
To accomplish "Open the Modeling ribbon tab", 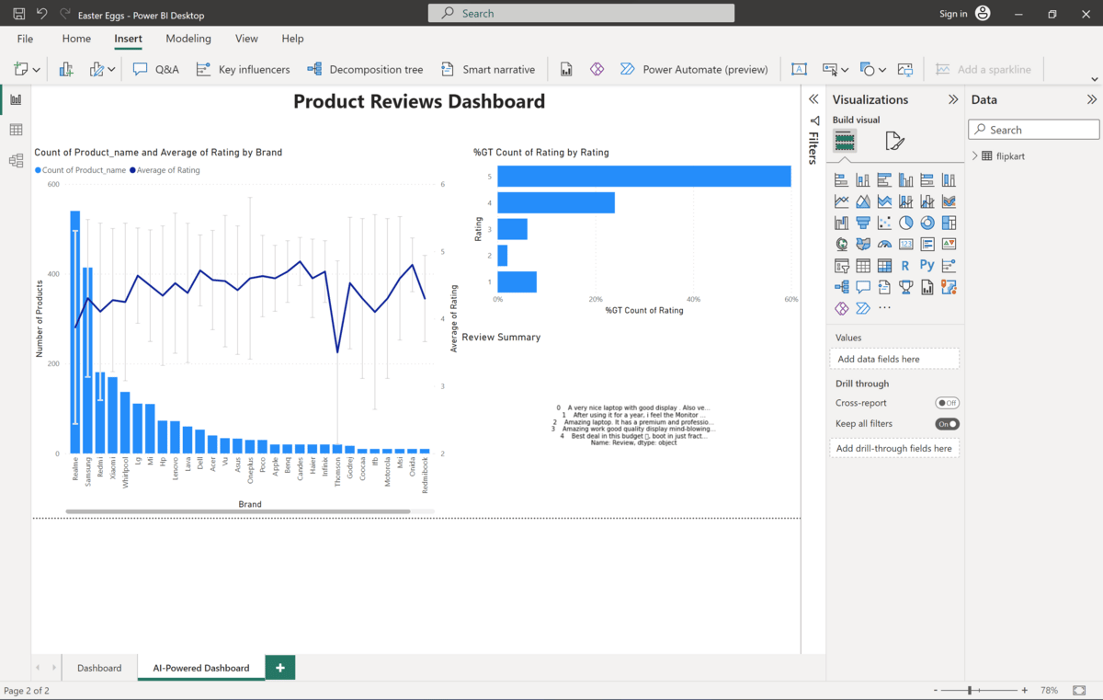I will pyautogui.click(x=188, y=39).
